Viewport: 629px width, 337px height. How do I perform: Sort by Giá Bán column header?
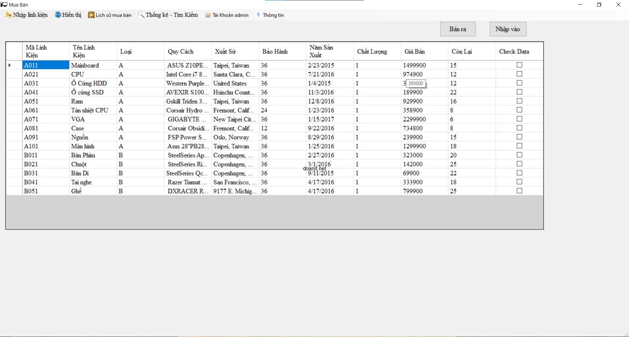point(414,52)
